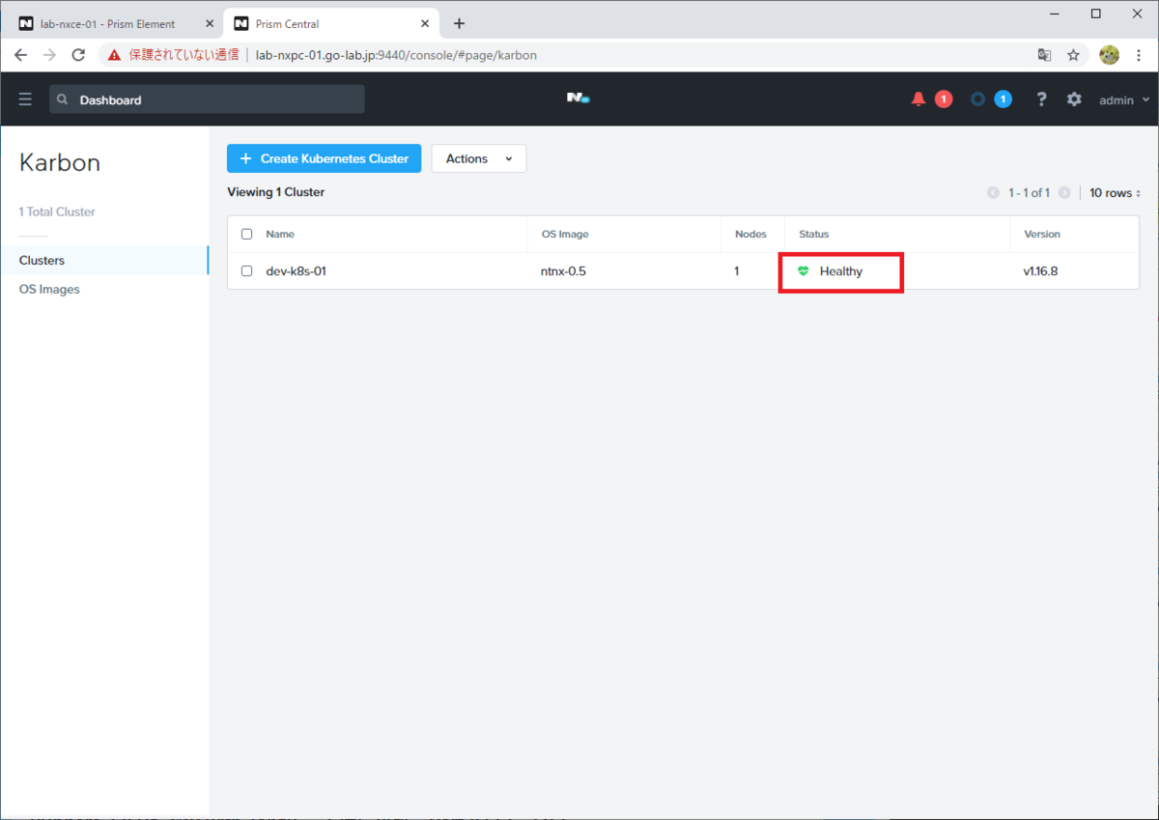Sort by OS Image column header
The image size is (1159, 820).
[564, 235]
